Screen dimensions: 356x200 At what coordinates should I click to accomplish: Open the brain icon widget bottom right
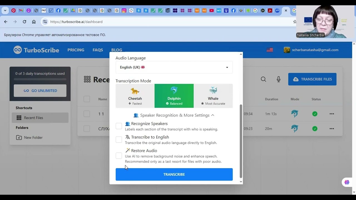click(347, 182)
